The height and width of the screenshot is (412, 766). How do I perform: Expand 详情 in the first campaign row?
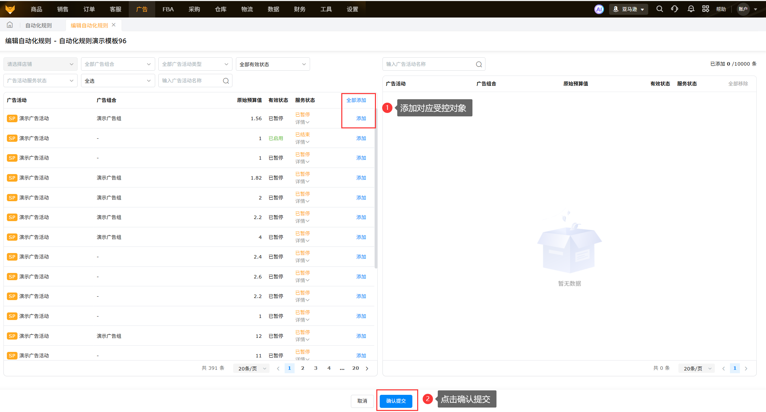pos(302,122)
